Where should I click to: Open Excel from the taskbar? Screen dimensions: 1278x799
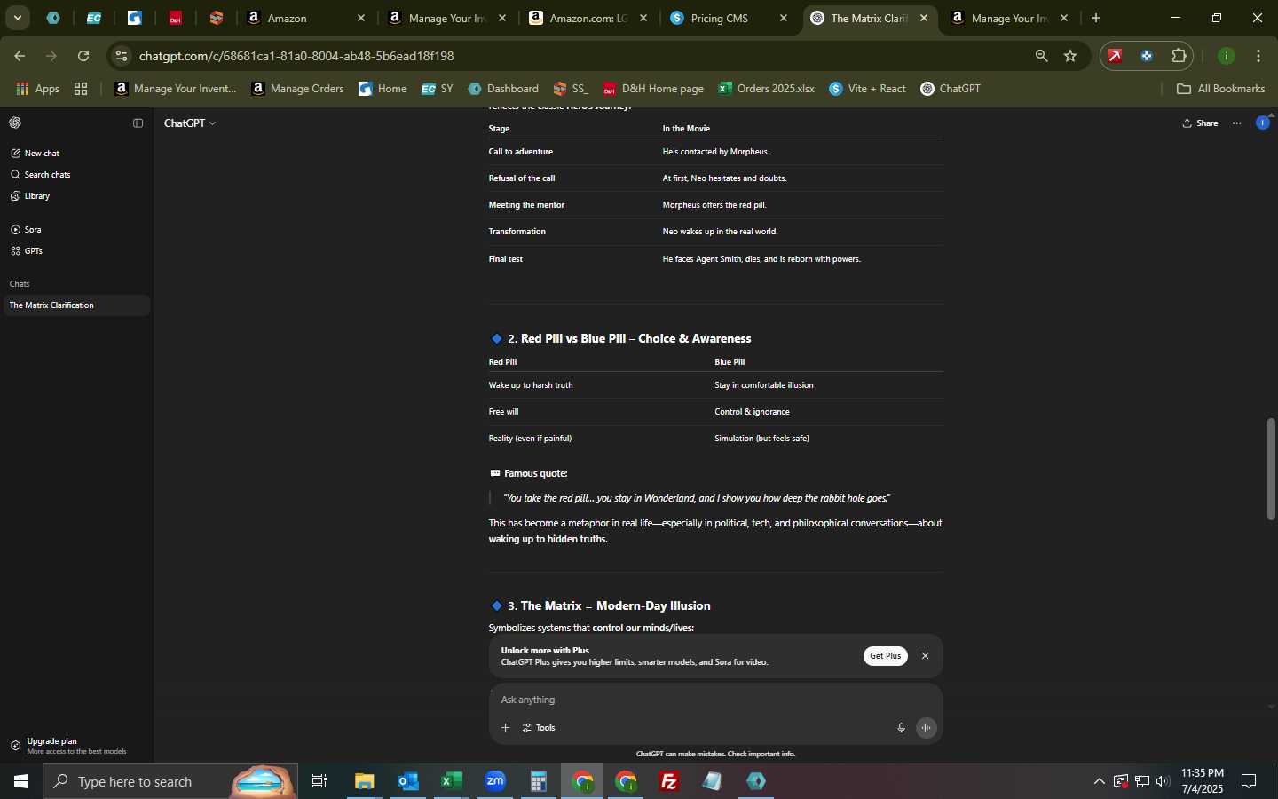(x=451, y=781)
